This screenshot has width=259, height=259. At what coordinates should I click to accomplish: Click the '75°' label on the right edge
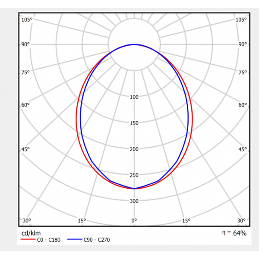click(243, 73)
